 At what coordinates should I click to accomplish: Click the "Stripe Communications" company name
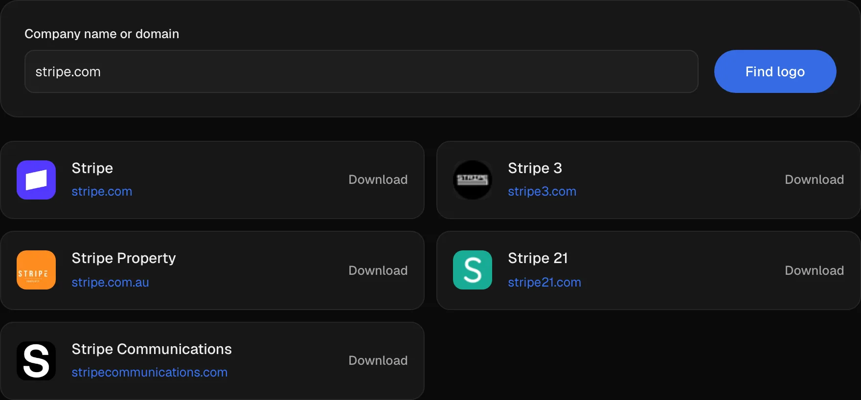pos(152,349)
